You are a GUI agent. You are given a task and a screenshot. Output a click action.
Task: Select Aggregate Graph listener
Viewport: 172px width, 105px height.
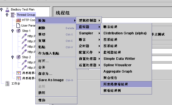pyautogui.click(x=126, y=71)
